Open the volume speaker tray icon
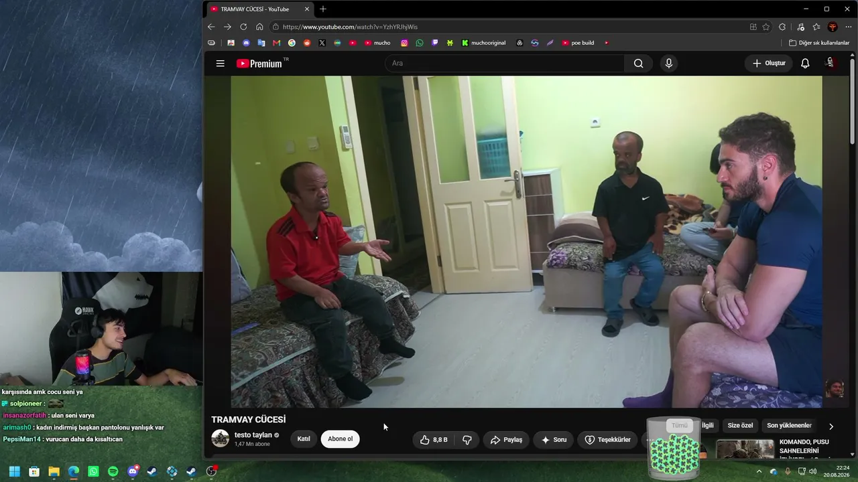The height and width of the screenshot is (482, 858). 812,471
